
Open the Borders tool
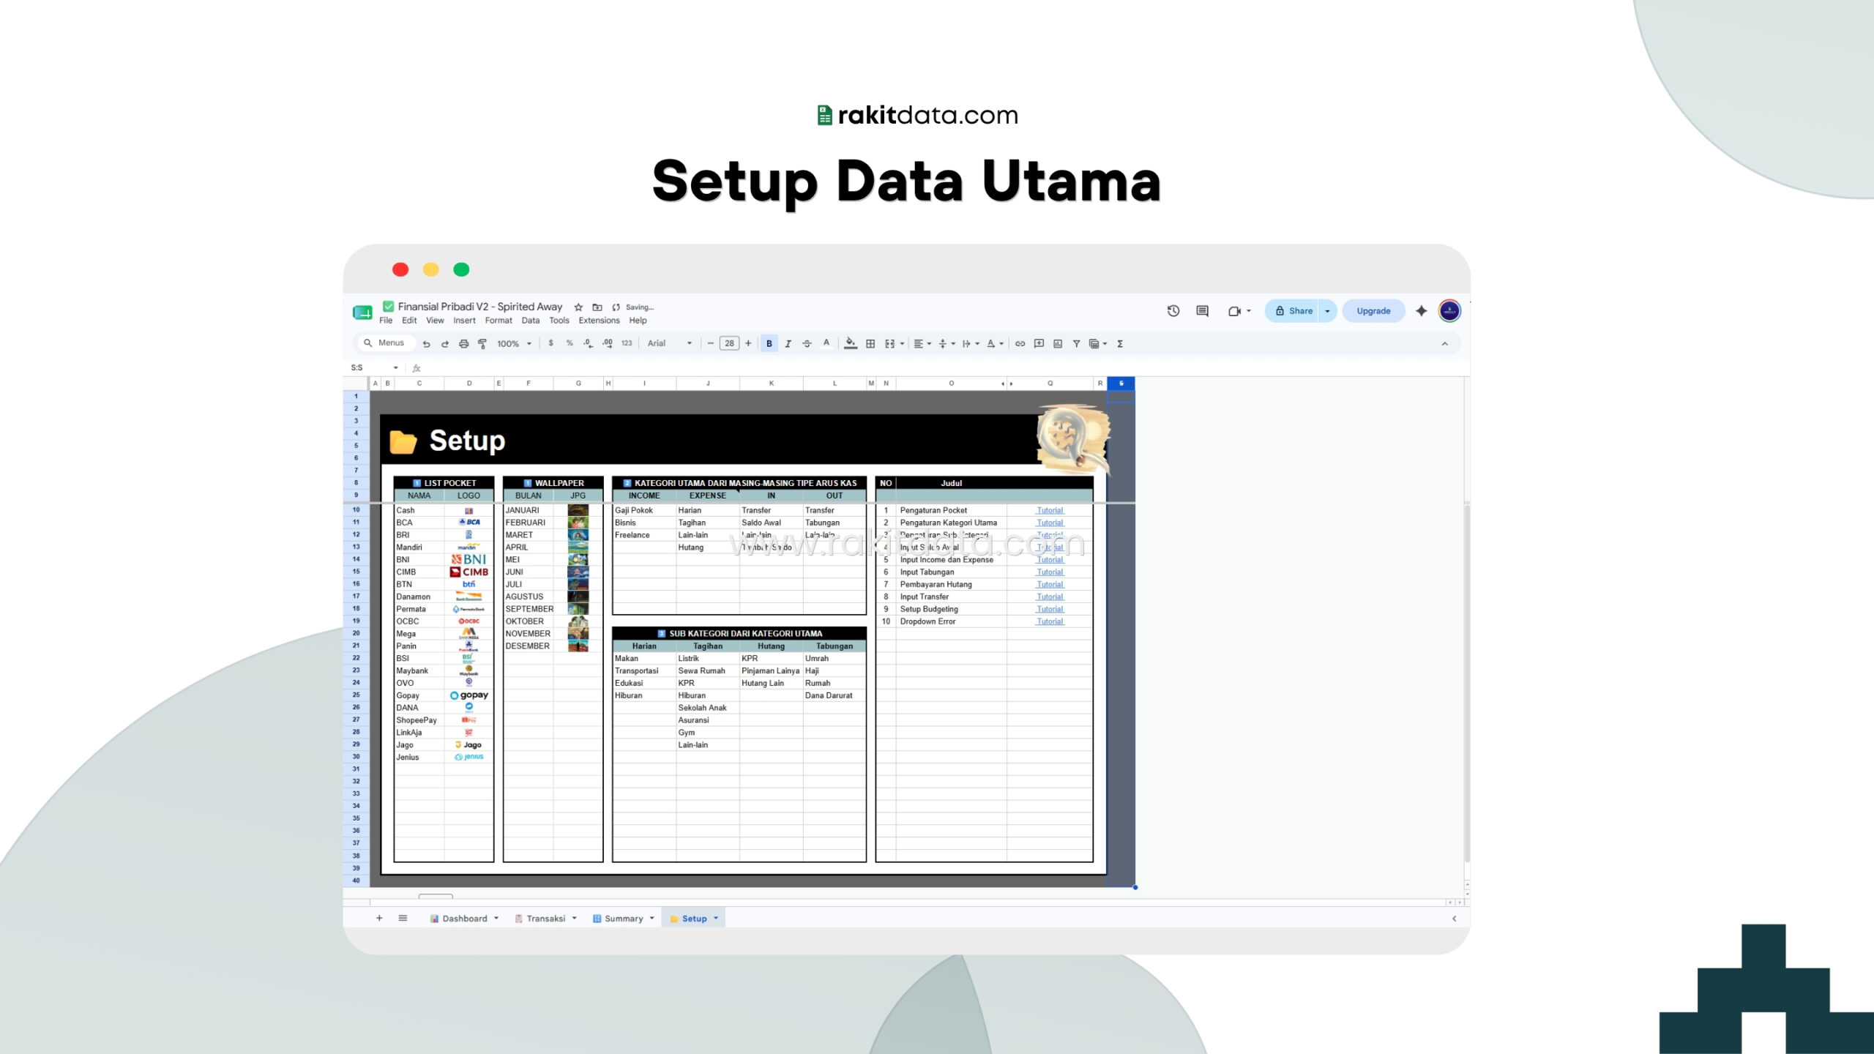click(x=870, y=343)
